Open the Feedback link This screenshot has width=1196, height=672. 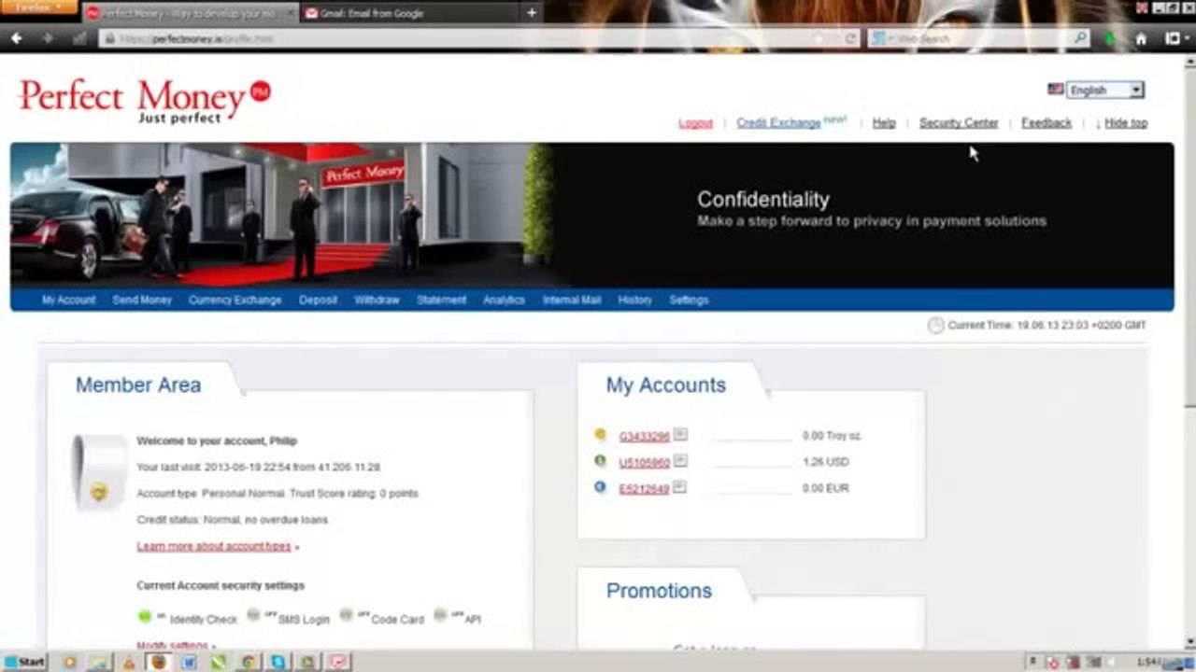1046,123
